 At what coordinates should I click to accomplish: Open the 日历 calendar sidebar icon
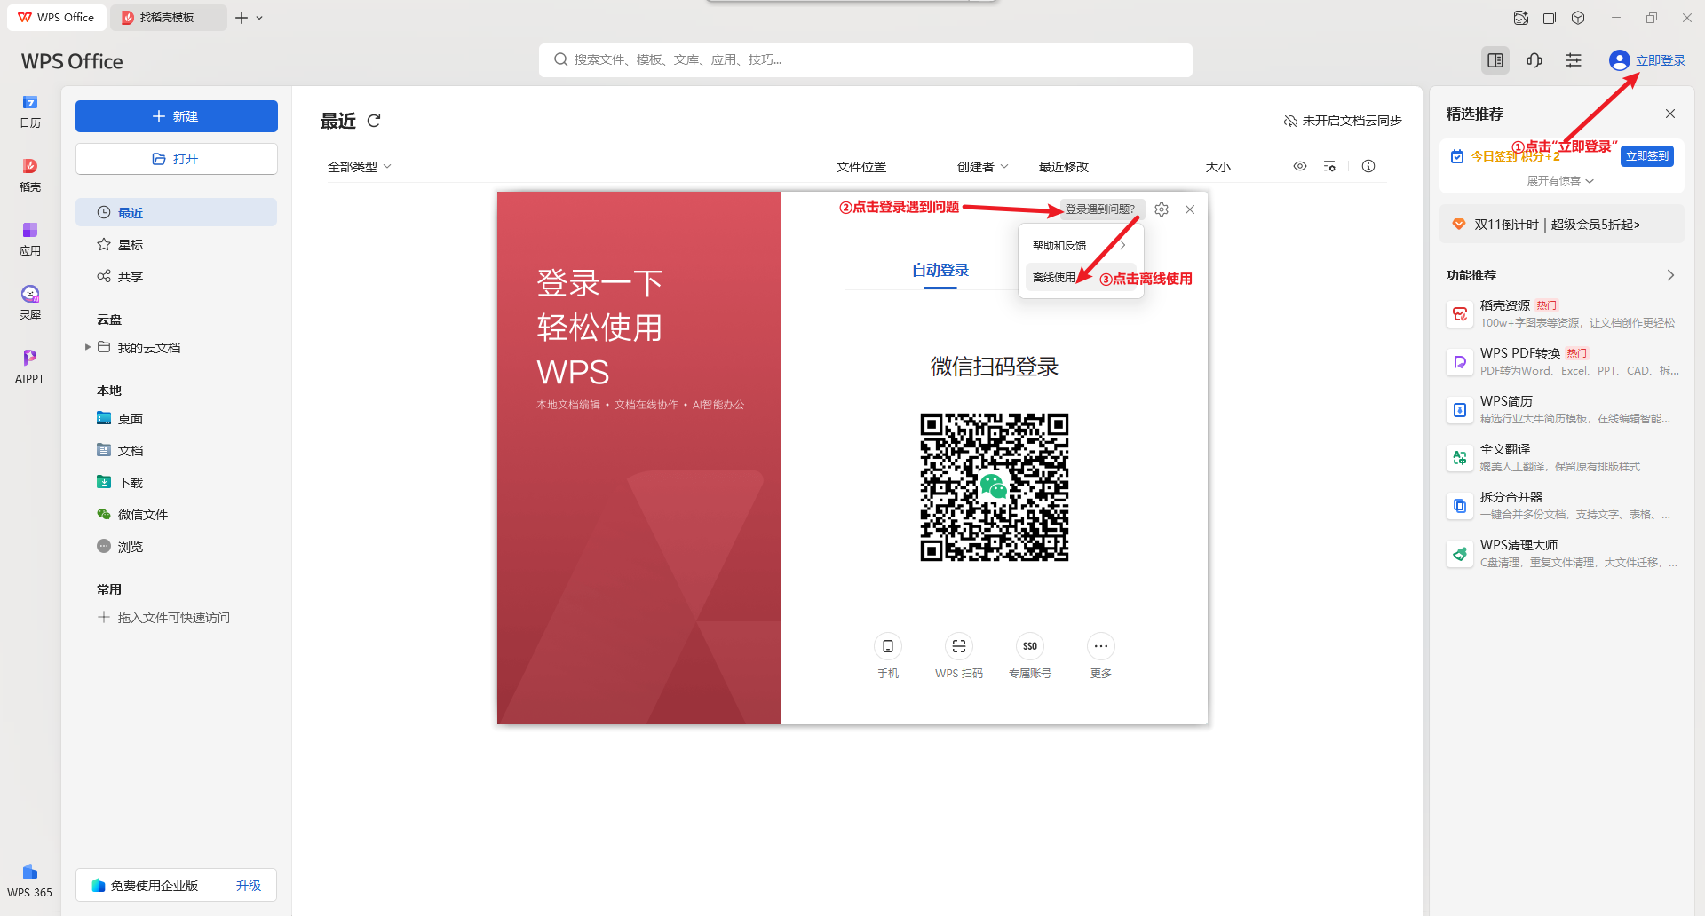pos(30,110)
